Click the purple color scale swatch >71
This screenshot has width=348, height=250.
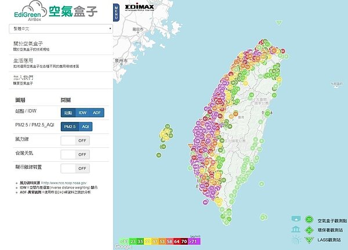tap(194, 241)
